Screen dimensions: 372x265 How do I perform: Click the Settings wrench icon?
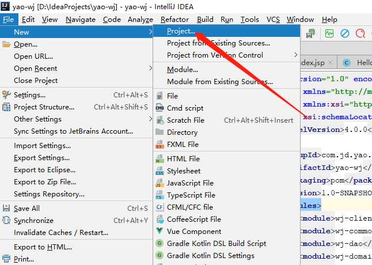click(6, 94)
